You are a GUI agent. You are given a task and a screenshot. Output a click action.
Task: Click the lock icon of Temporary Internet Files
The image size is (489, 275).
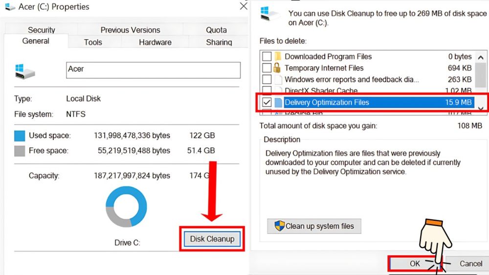tap(277, 67)
